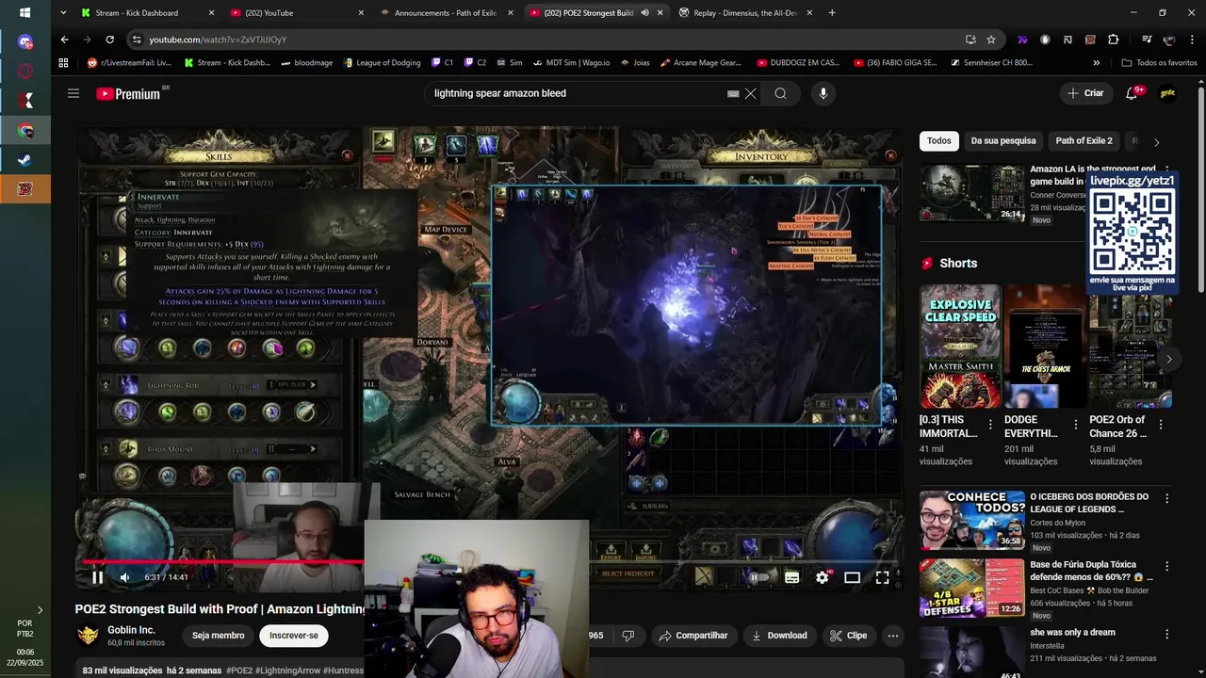1206x678 pixels.
Task: Select the Todos filter chip
Action: 938,140
